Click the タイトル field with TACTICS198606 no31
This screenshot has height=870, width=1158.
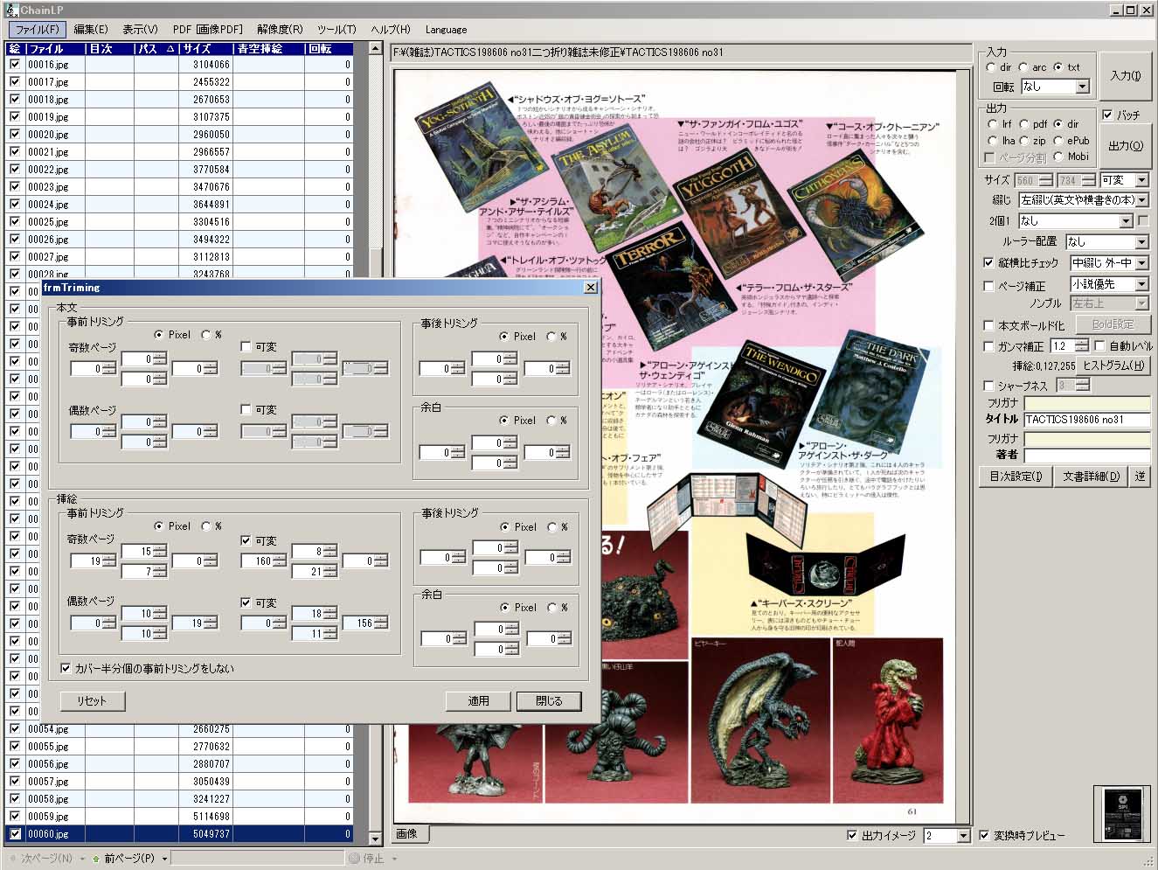click(1086, 420)
